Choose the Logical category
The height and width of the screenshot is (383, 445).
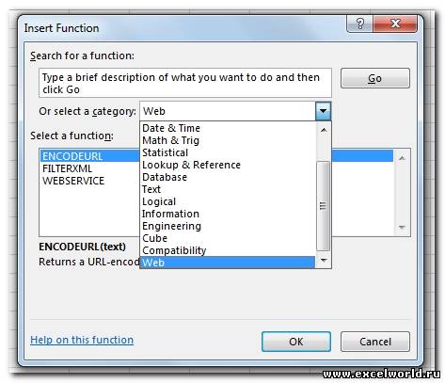click(228, 201)
